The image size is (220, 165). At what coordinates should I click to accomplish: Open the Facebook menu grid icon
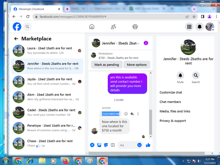pyautogui.click(x=189, y=27)
